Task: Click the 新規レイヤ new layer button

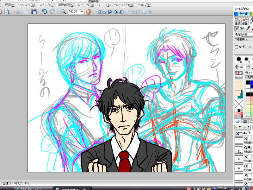Action: point(244,133)
